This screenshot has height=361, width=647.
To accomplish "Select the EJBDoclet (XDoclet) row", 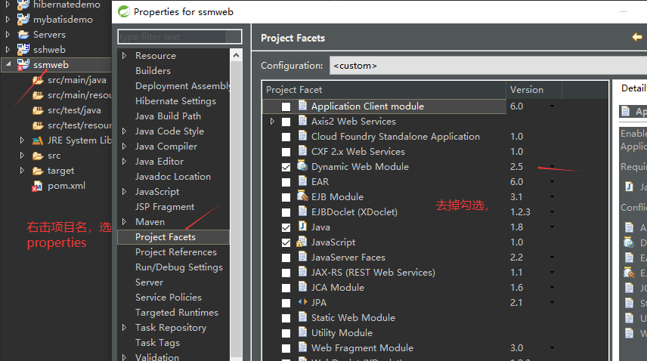I will point(354,212).
